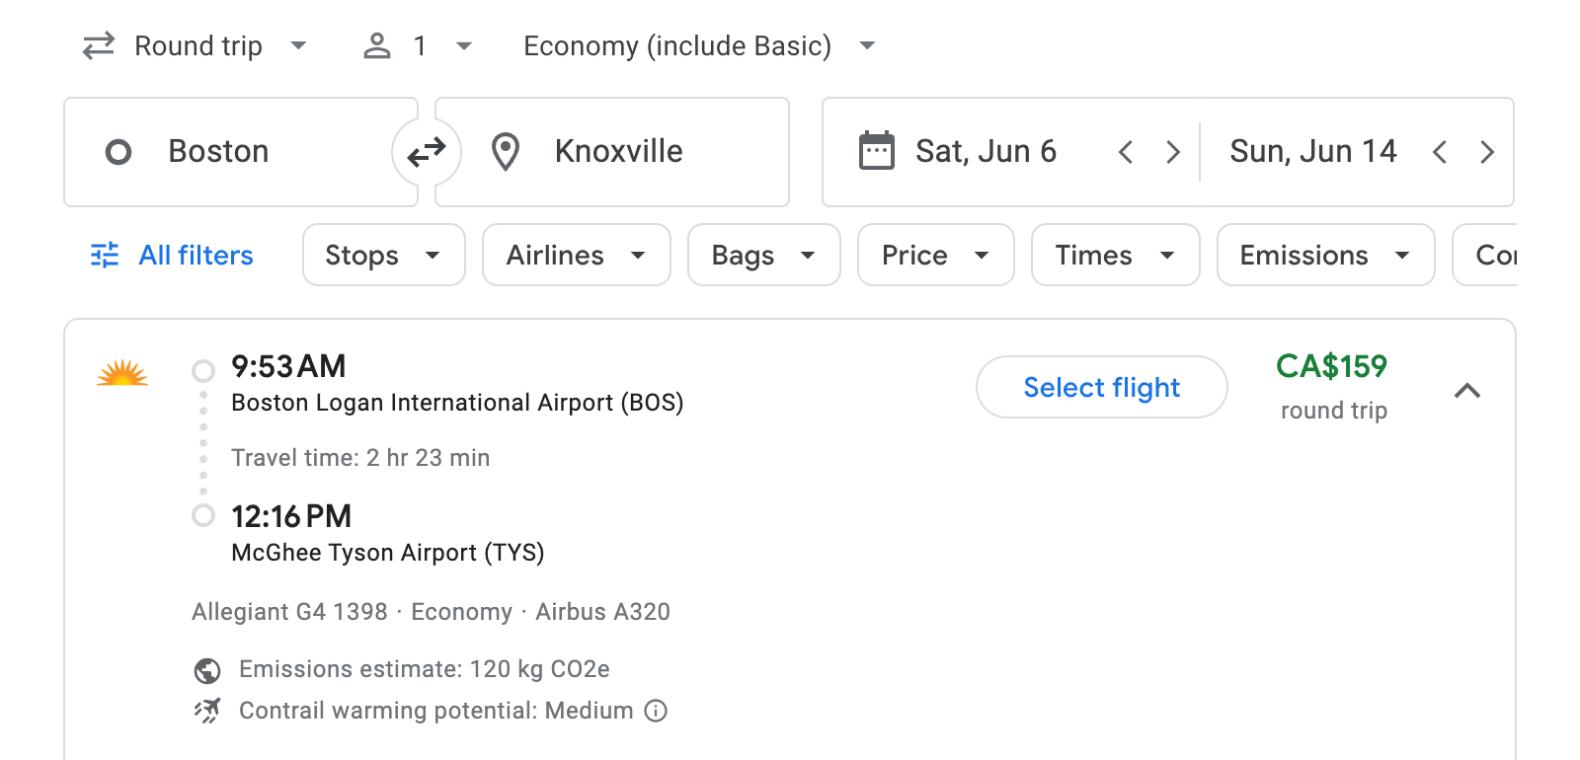Viewport: 1580px width, 760px height.
Task: Open the Emissions filter
Action: (x=1324, y=255)
